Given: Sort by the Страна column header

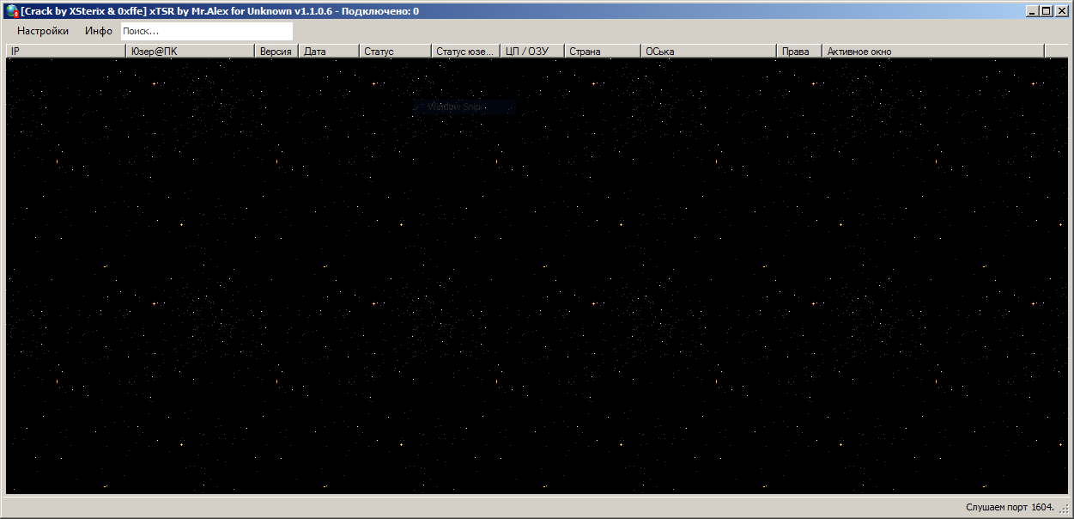Looking at the screenshot, I should coord(602,52).
